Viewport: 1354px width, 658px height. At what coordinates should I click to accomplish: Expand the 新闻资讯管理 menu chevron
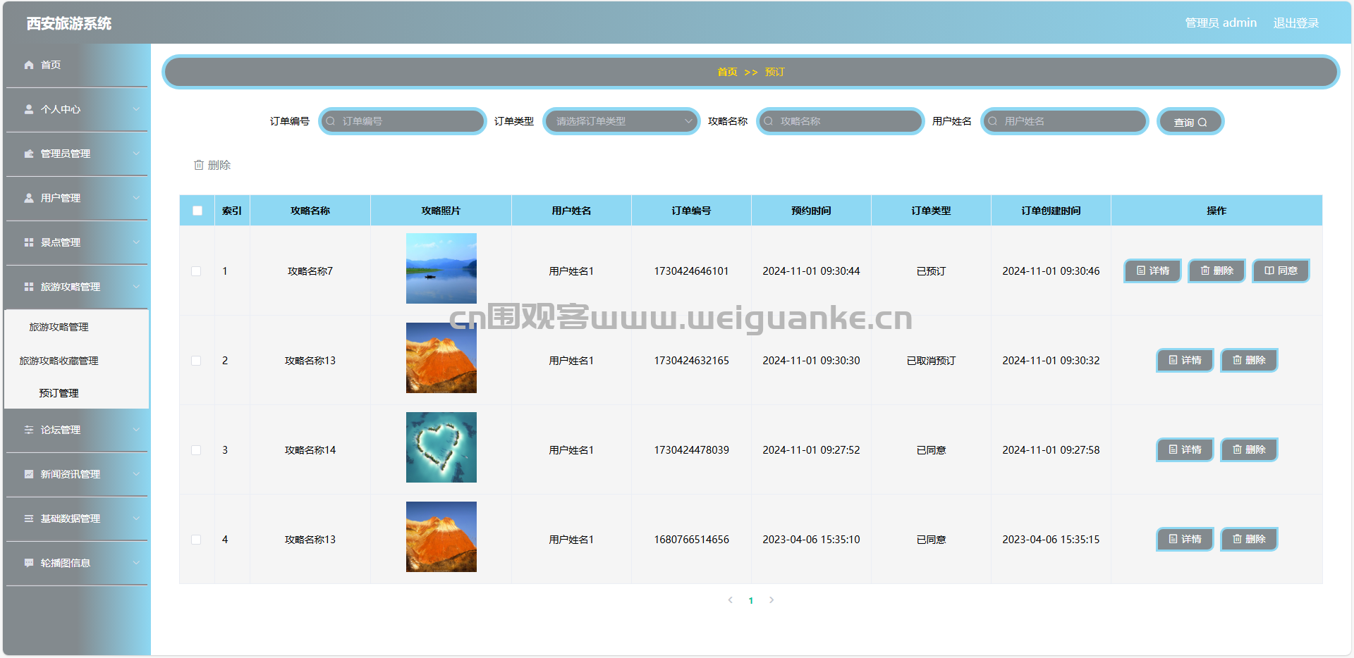(136, 474)
